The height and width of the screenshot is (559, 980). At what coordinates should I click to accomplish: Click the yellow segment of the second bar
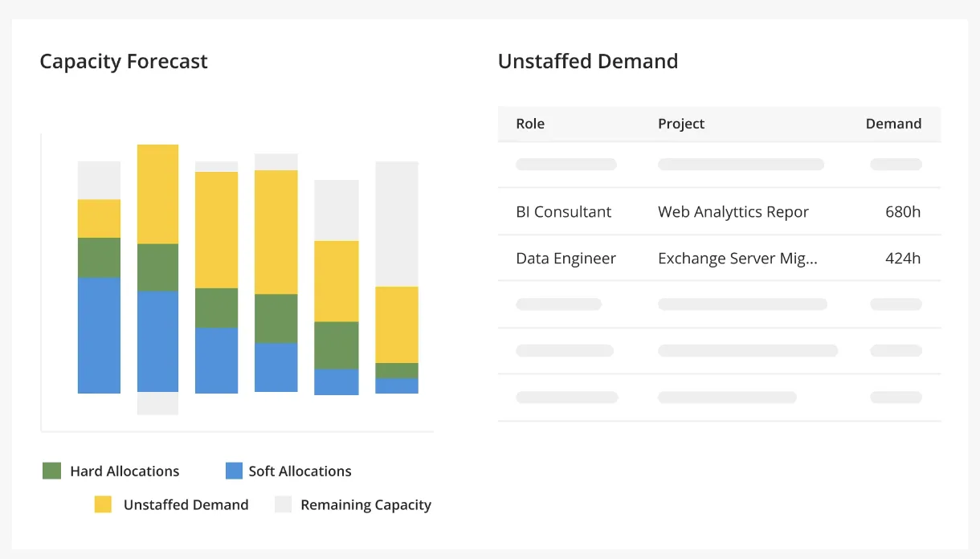pyautogui.click(x=157, y=194)
